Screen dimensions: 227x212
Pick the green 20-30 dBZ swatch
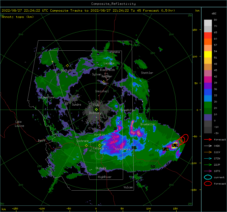[x=208, y=105]
